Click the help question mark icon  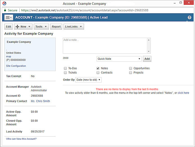189,17
